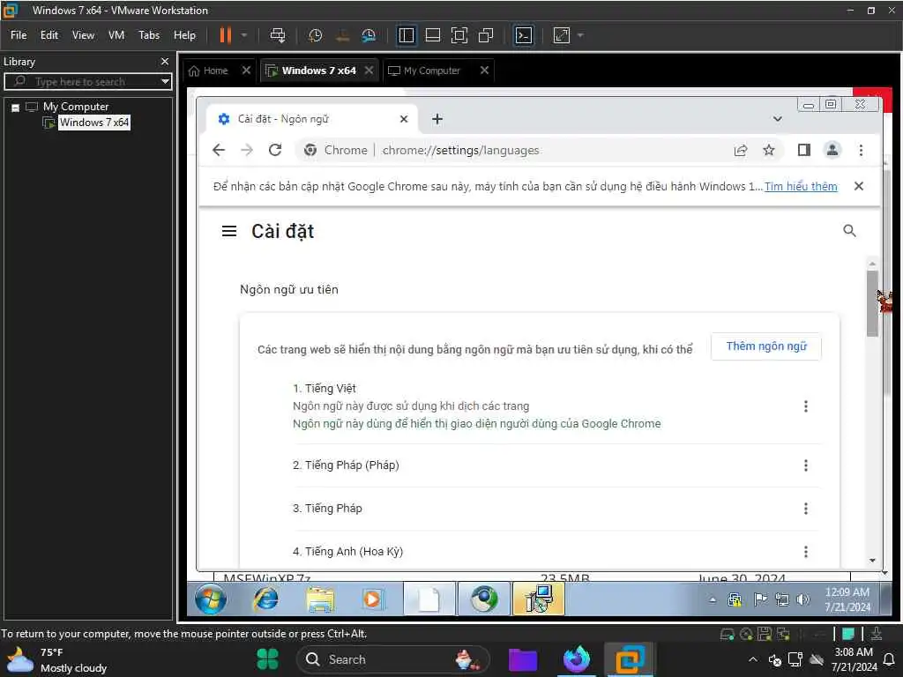Click the stretch guest display icon
The width and height of the screenshot is (903, 677).
(562, 35)
